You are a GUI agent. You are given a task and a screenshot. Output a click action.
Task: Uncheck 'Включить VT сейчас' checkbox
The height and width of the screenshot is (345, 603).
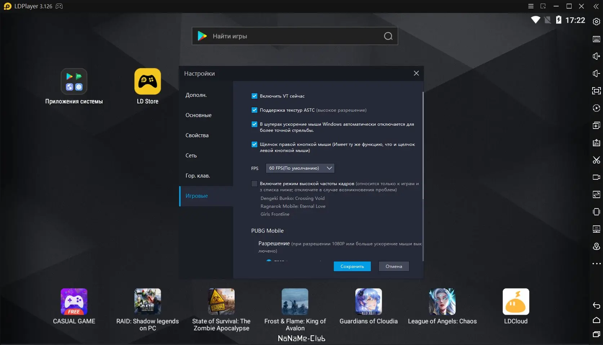pyautogui.click(x=254, y=96)
